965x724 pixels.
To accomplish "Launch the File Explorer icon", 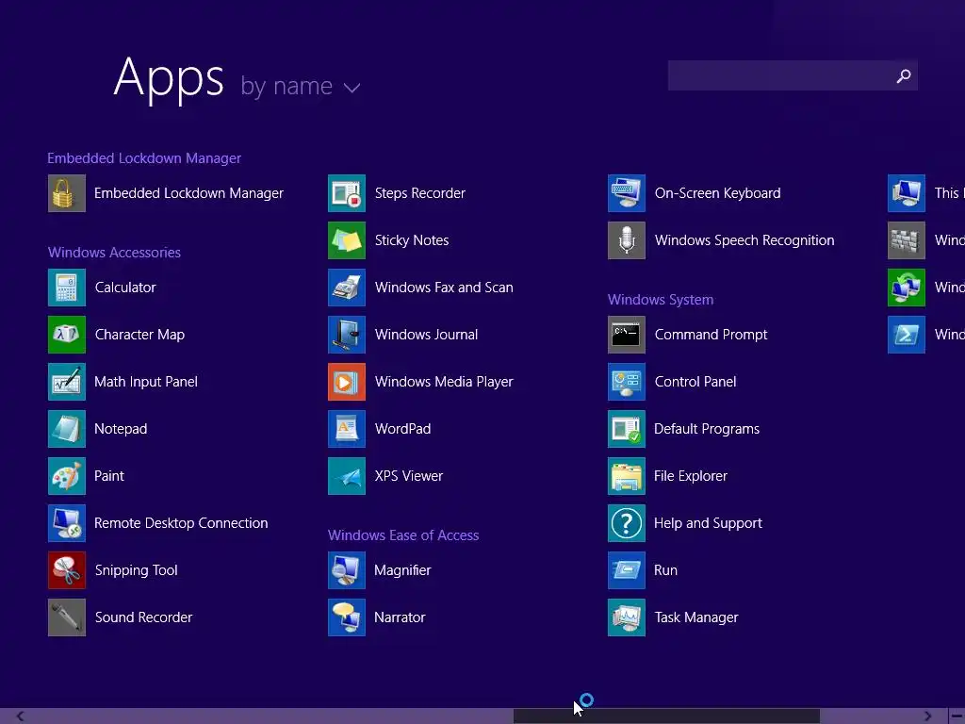I will tap(627, 476).
